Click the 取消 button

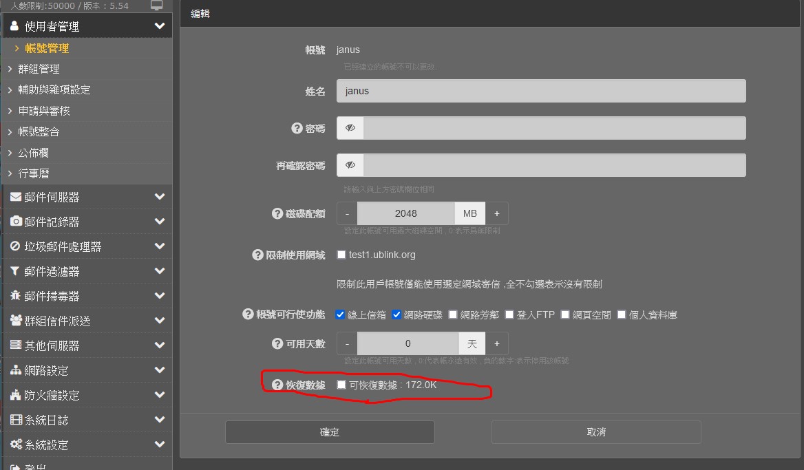(596, 432)
